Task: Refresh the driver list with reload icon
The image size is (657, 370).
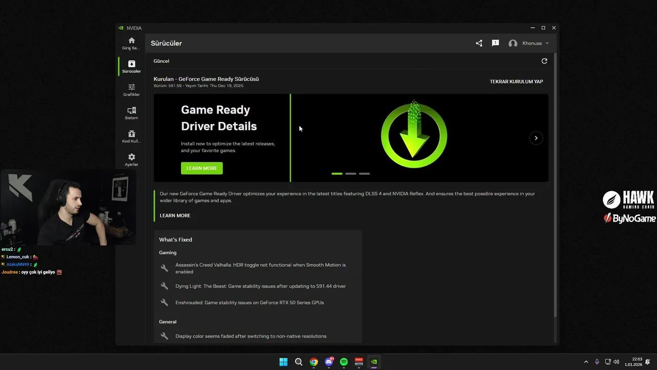Action: (x=544, y=61)
